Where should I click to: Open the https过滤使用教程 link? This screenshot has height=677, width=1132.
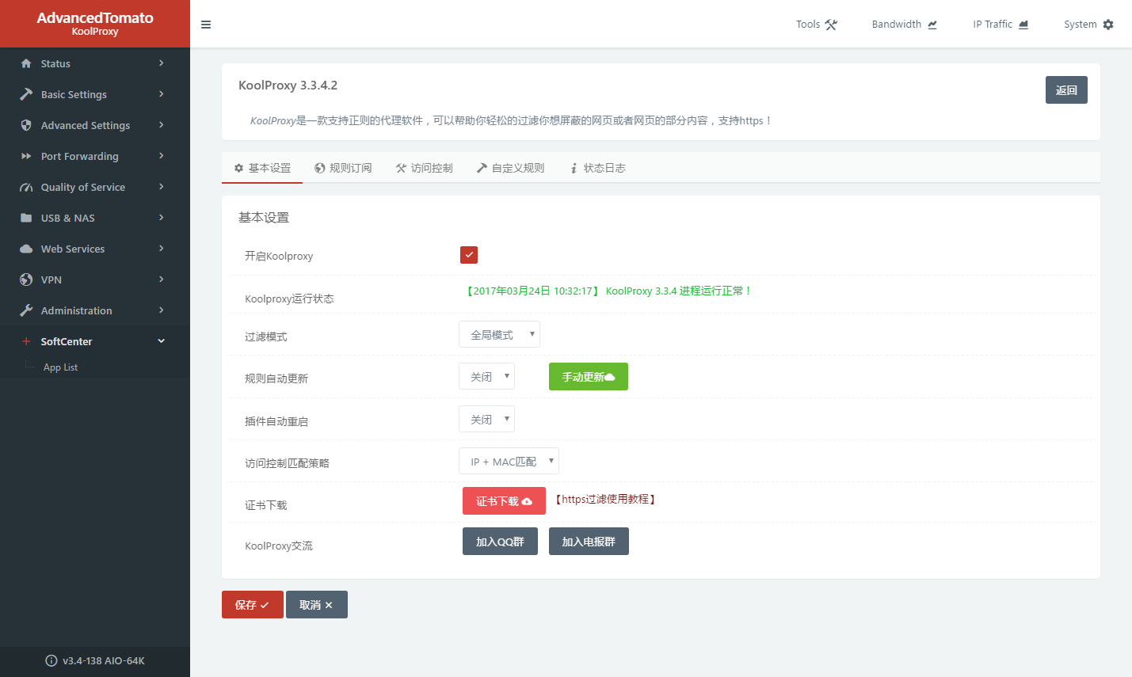[x=605, y=500]
